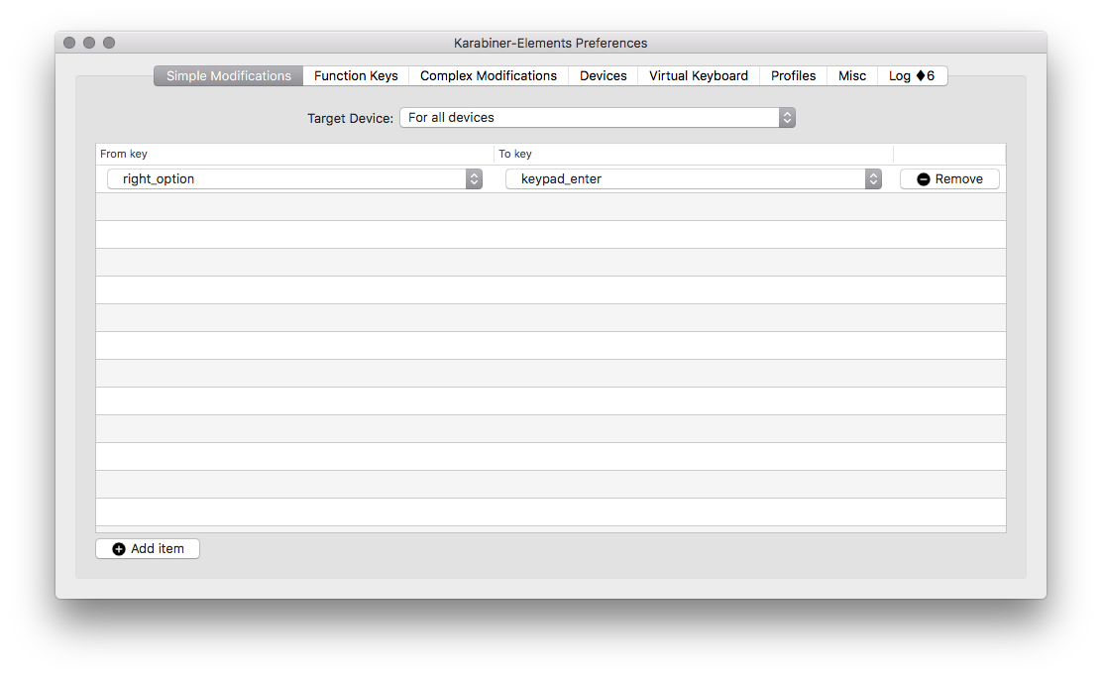Image resolution: width=1102 pixels, height=678 pixels.
Task: Click the From key column header
Action: 294,154
